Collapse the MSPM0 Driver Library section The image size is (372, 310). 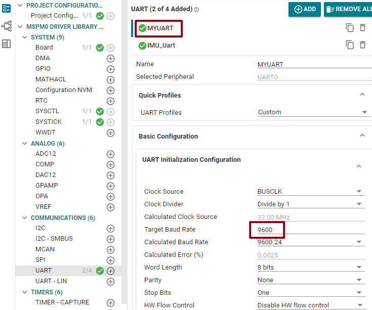(20, 26)
